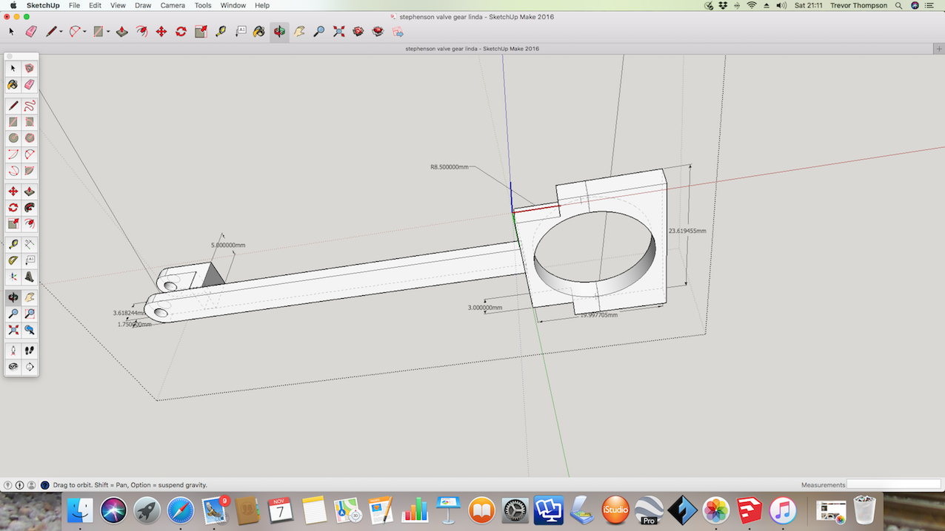
Task: Select Tape Measure tool in top toolbar
Action: pyautogui.click(x=221, y=32)
